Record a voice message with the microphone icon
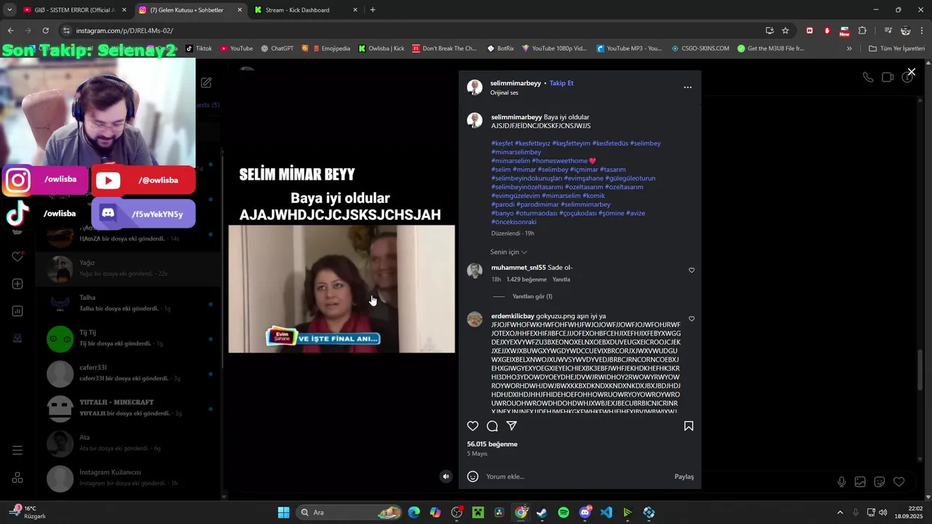 [x=842, y=482]
